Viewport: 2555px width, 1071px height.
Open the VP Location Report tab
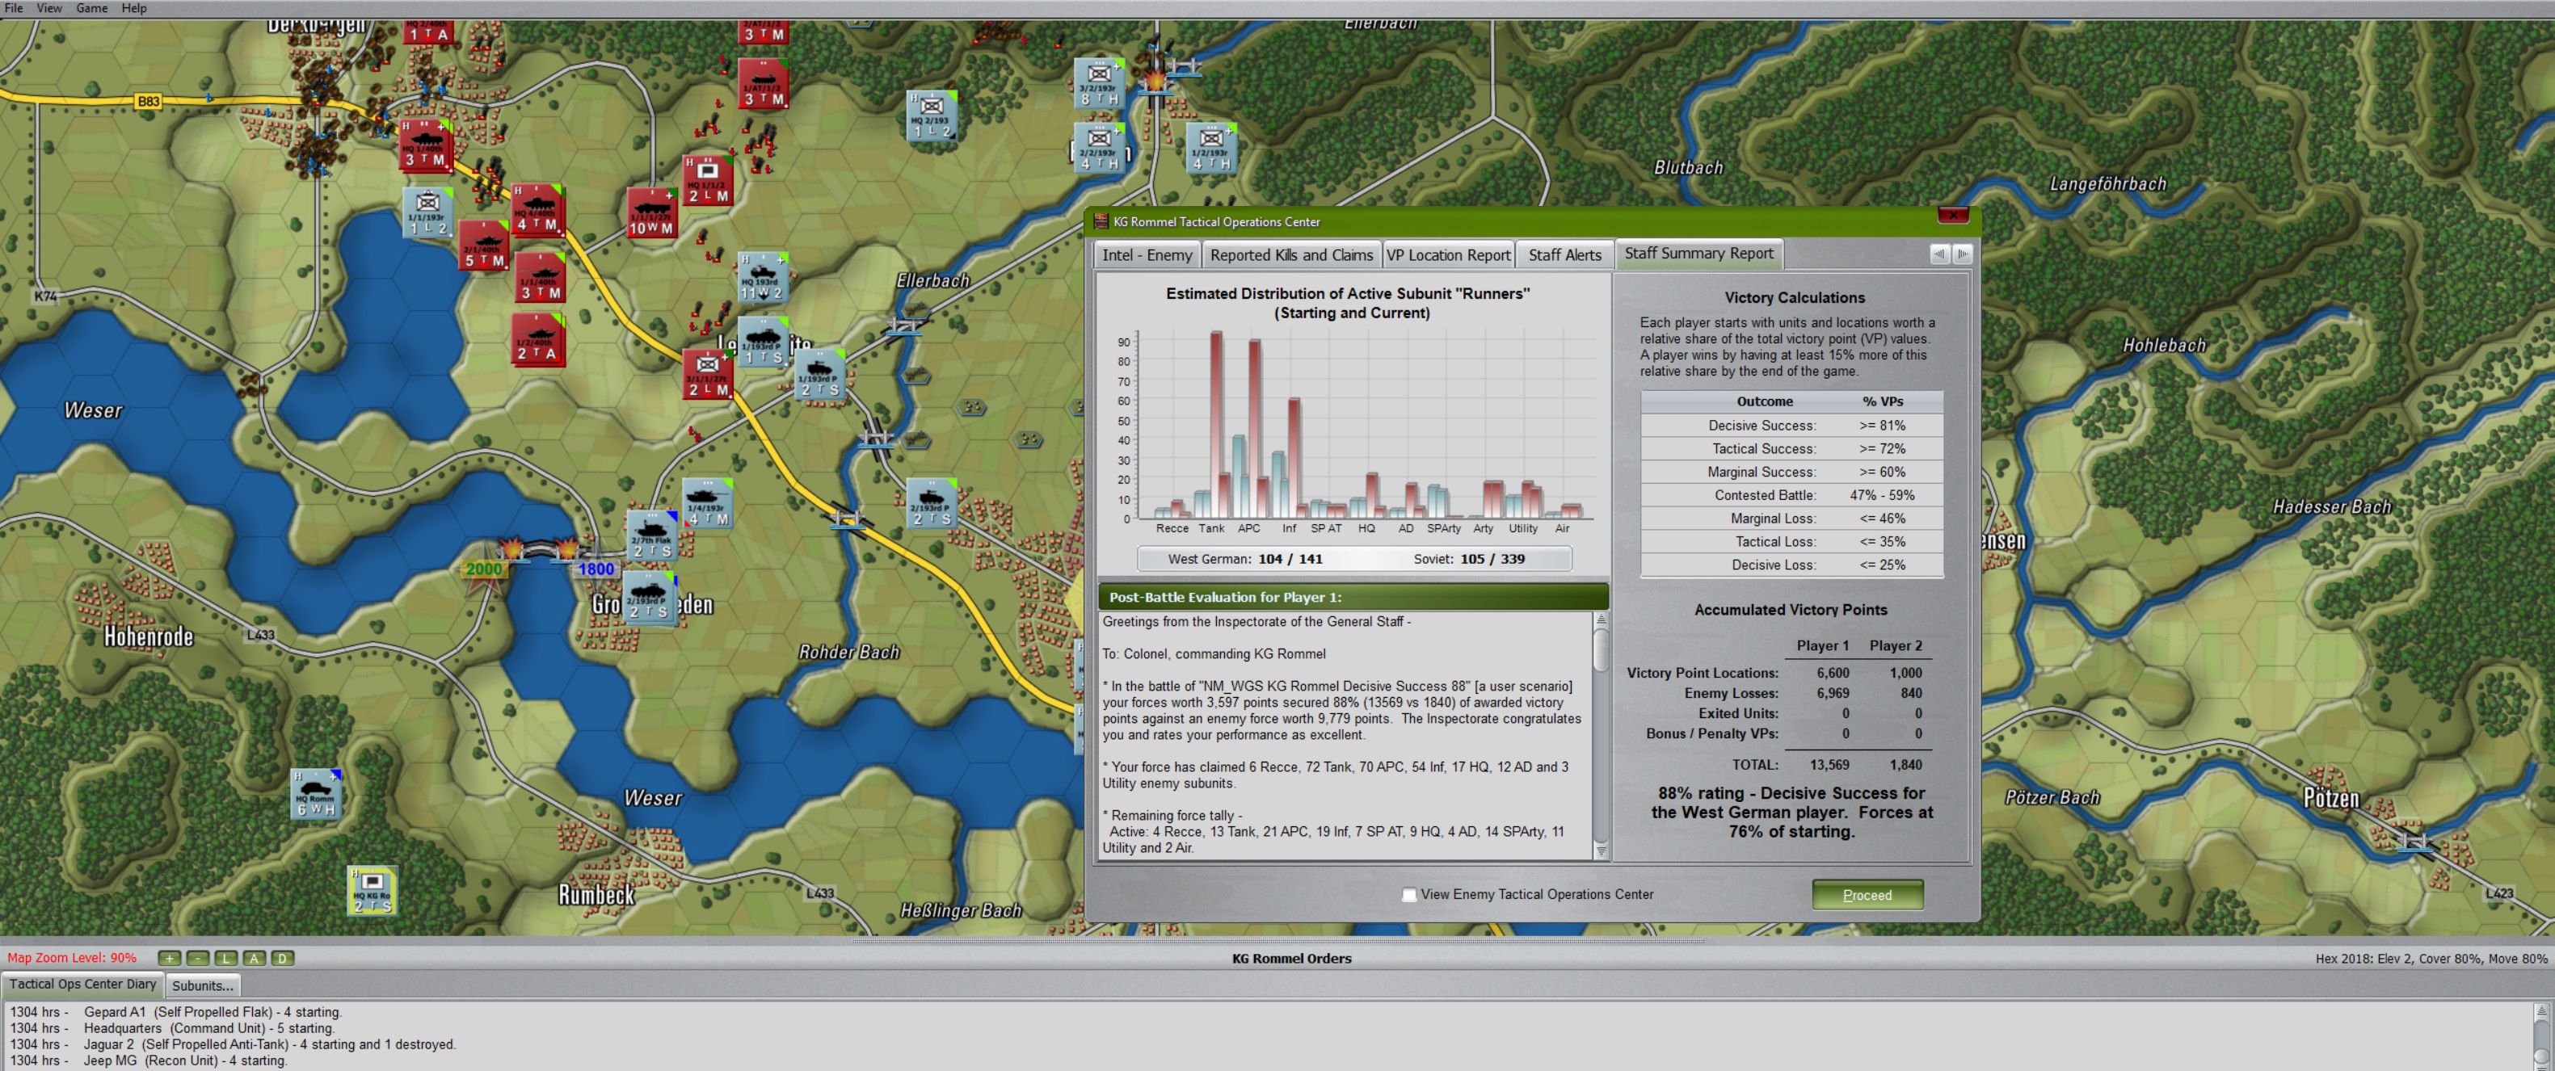pyautogui.click(x=1448, y=255)
